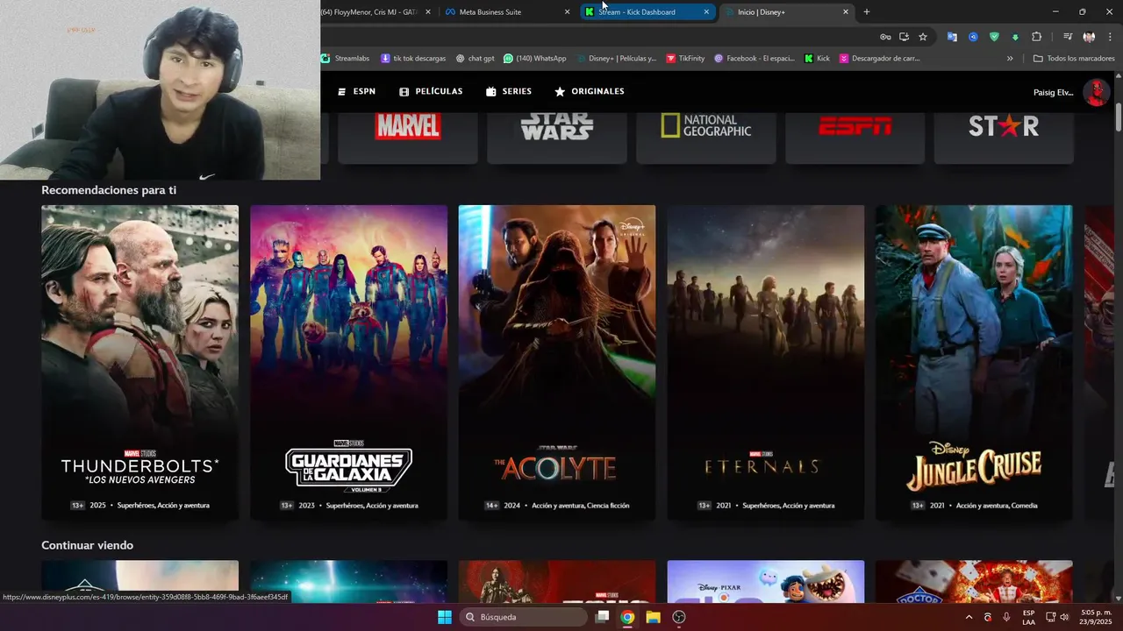Open the Disney+ | Películas bookmark
The height and width of the screenshot is (631, 1123).
[616, 59]
